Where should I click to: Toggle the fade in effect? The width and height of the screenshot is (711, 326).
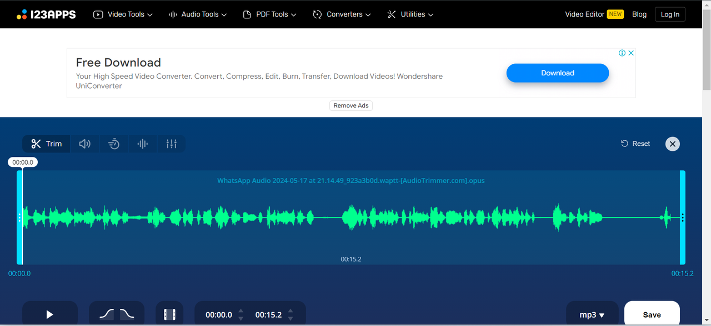[x=107, y=314]
